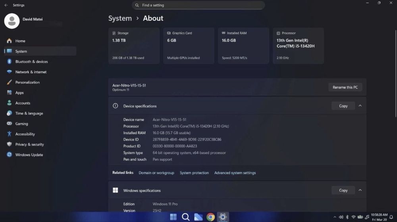
Task: Open the Apps settings page
Action: coord(40,92)
